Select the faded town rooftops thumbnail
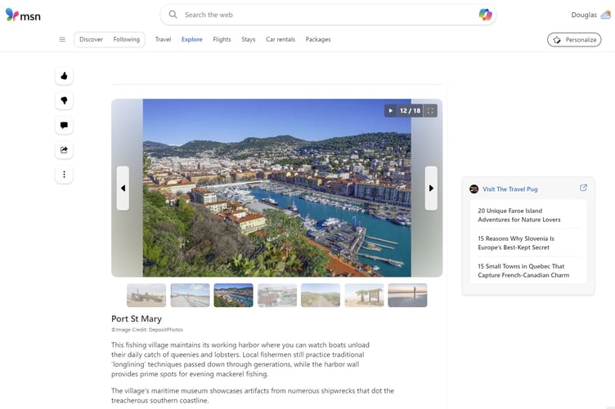Viewport: 615px width, 409px height. point(277,295)
